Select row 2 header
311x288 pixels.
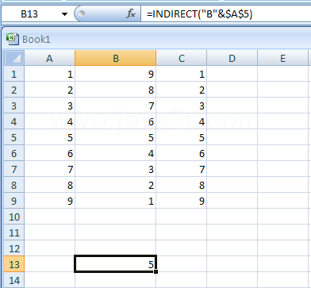pos(14,90)
